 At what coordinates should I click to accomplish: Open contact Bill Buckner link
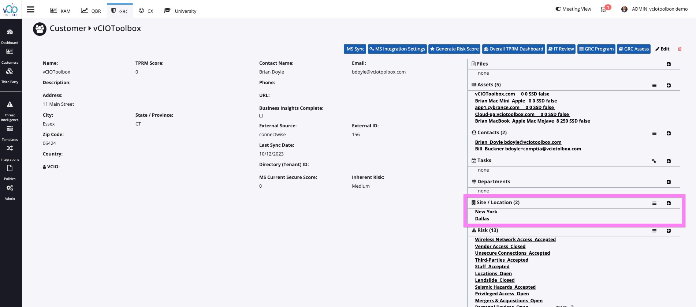click(528, 149)
